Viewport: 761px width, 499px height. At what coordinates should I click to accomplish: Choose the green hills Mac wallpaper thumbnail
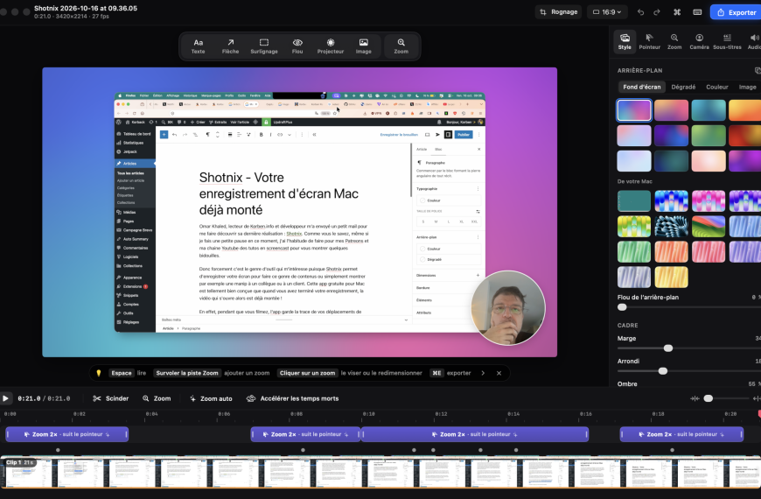709,227
